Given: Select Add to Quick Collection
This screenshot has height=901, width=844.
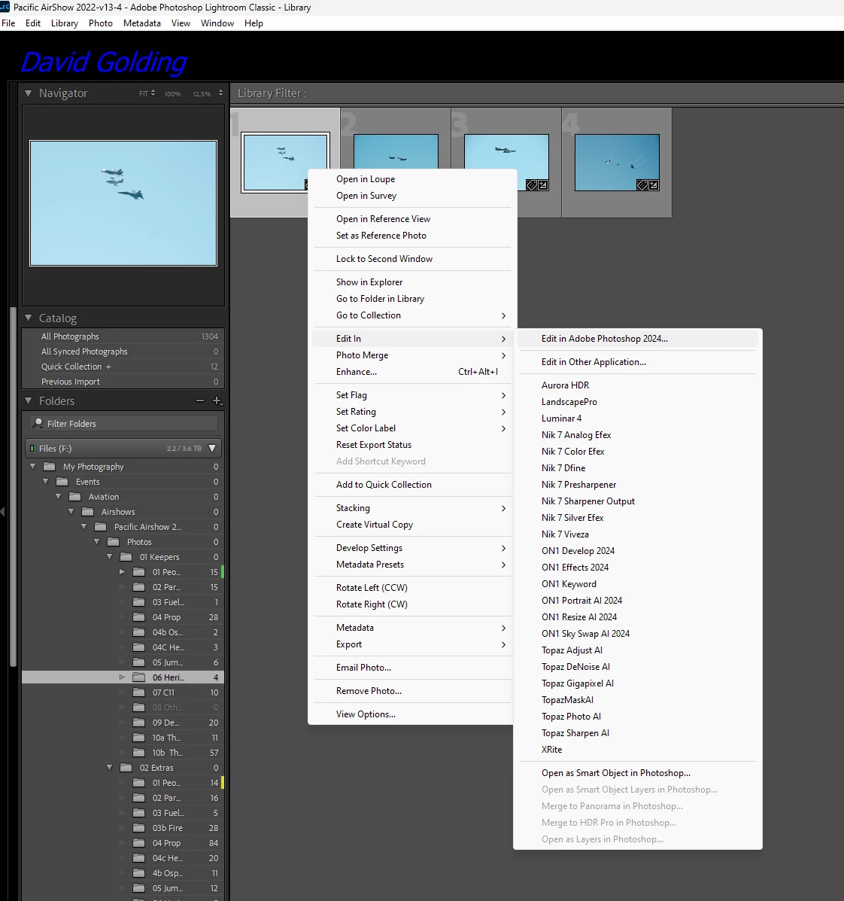Looking at the screenshot, I should coord(412,485).
